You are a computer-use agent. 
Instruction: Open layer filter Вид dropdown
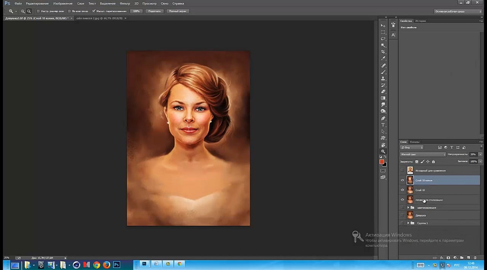click(412, 147)
